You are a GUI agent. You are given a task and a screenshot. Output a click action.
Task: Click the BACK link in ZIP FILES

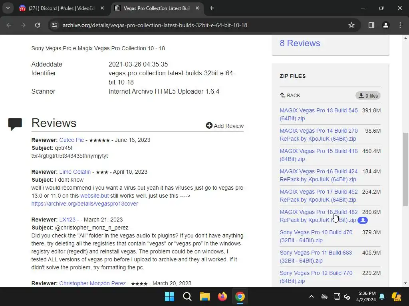pos(290,96)
